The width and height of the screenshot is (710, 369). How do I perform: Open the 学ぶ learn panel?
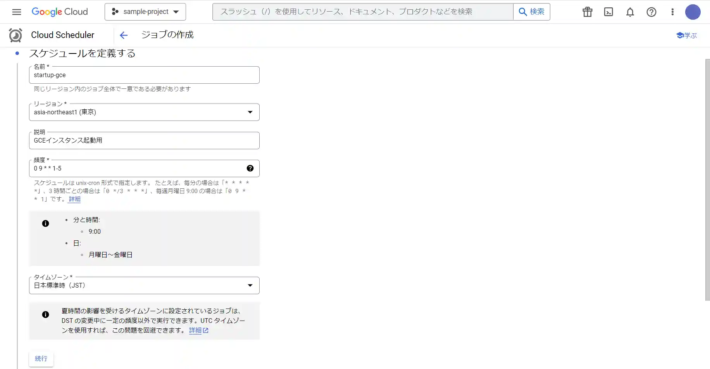point(686,35)
